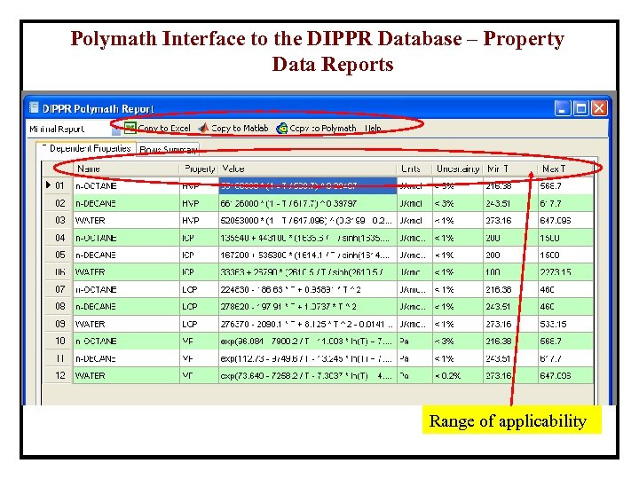The height and width of the screenshot is (479, 639).
Task: Click Min T 243.51 in row 08
Action: [510, 306]
